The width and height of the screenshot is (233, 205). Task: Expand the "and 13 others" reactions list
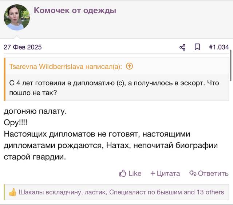(x=204, y=192)
